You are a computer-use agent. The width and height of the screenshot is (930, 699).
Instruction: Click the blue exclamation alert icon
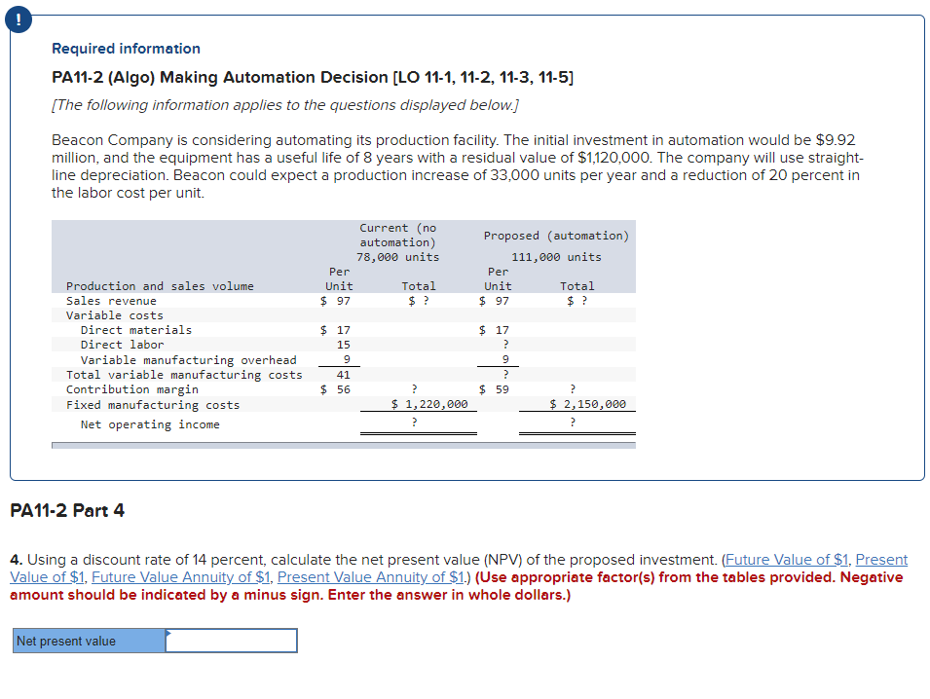point(19,19)
